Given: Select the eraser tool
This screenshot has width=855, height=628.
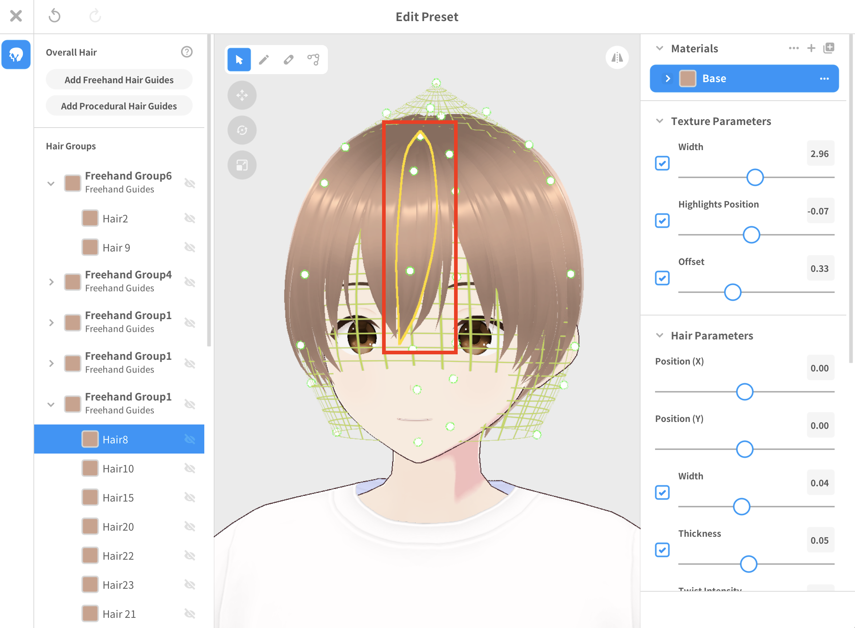Looking at the screenshot, I should point(289,59).
